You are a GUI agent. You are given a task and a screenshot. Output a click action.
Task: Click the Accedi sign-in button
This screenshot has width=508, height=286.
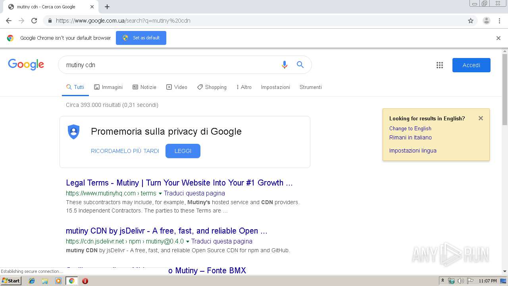(471, 65)
